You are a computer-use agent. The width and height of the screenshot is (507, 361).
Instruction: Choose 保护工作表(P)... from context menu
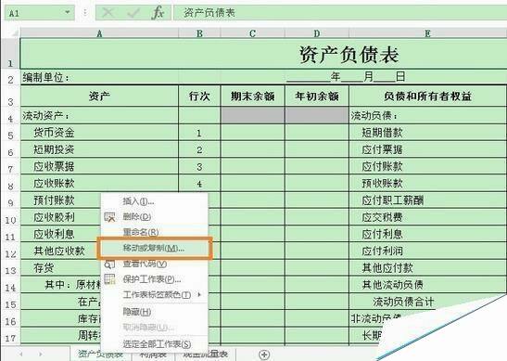(155, 279)
